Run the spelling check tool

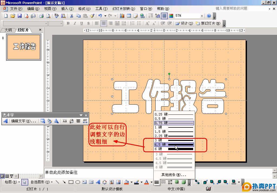[x=57, y=16]
